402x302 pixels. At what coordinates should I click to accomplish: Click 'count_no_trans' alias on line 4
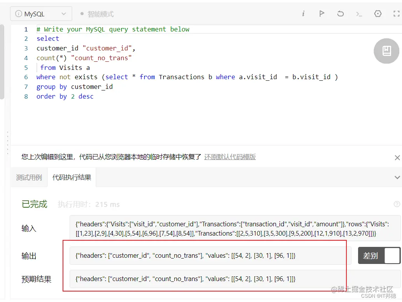101,58
